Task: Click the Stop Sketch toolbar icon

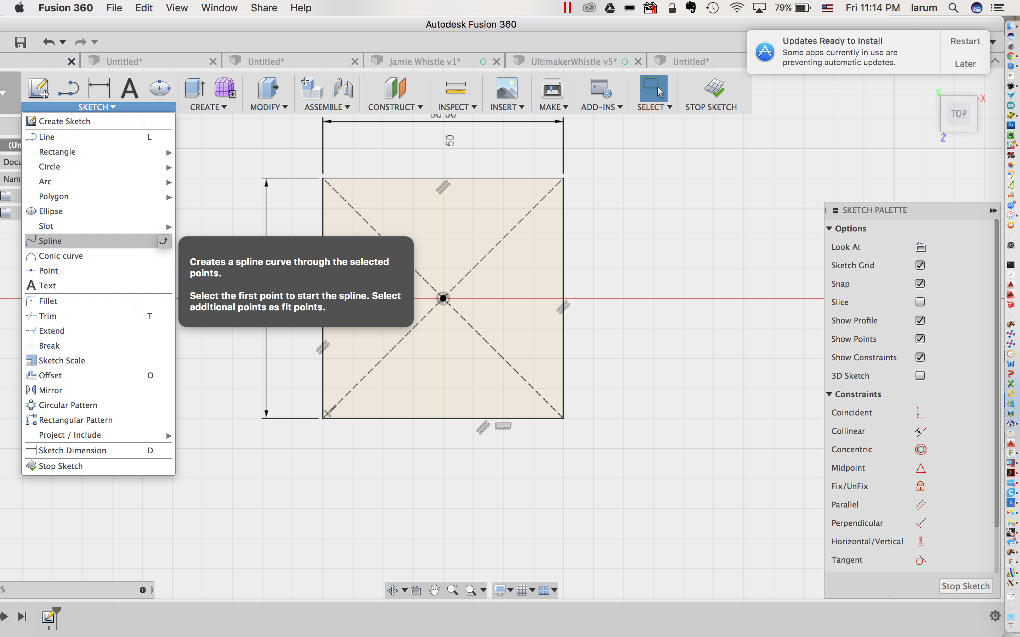Action: 714,88
